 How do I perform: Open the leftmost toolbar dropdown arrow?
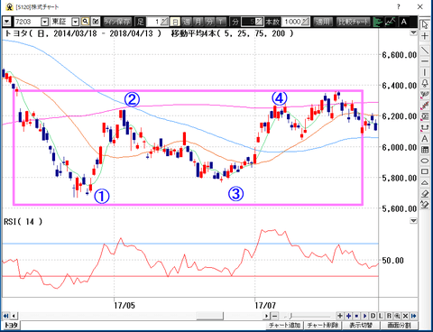[7, 22]
